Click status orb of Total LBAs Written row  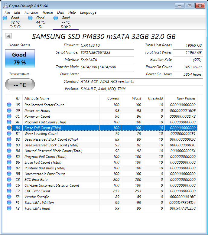[9, 202]
